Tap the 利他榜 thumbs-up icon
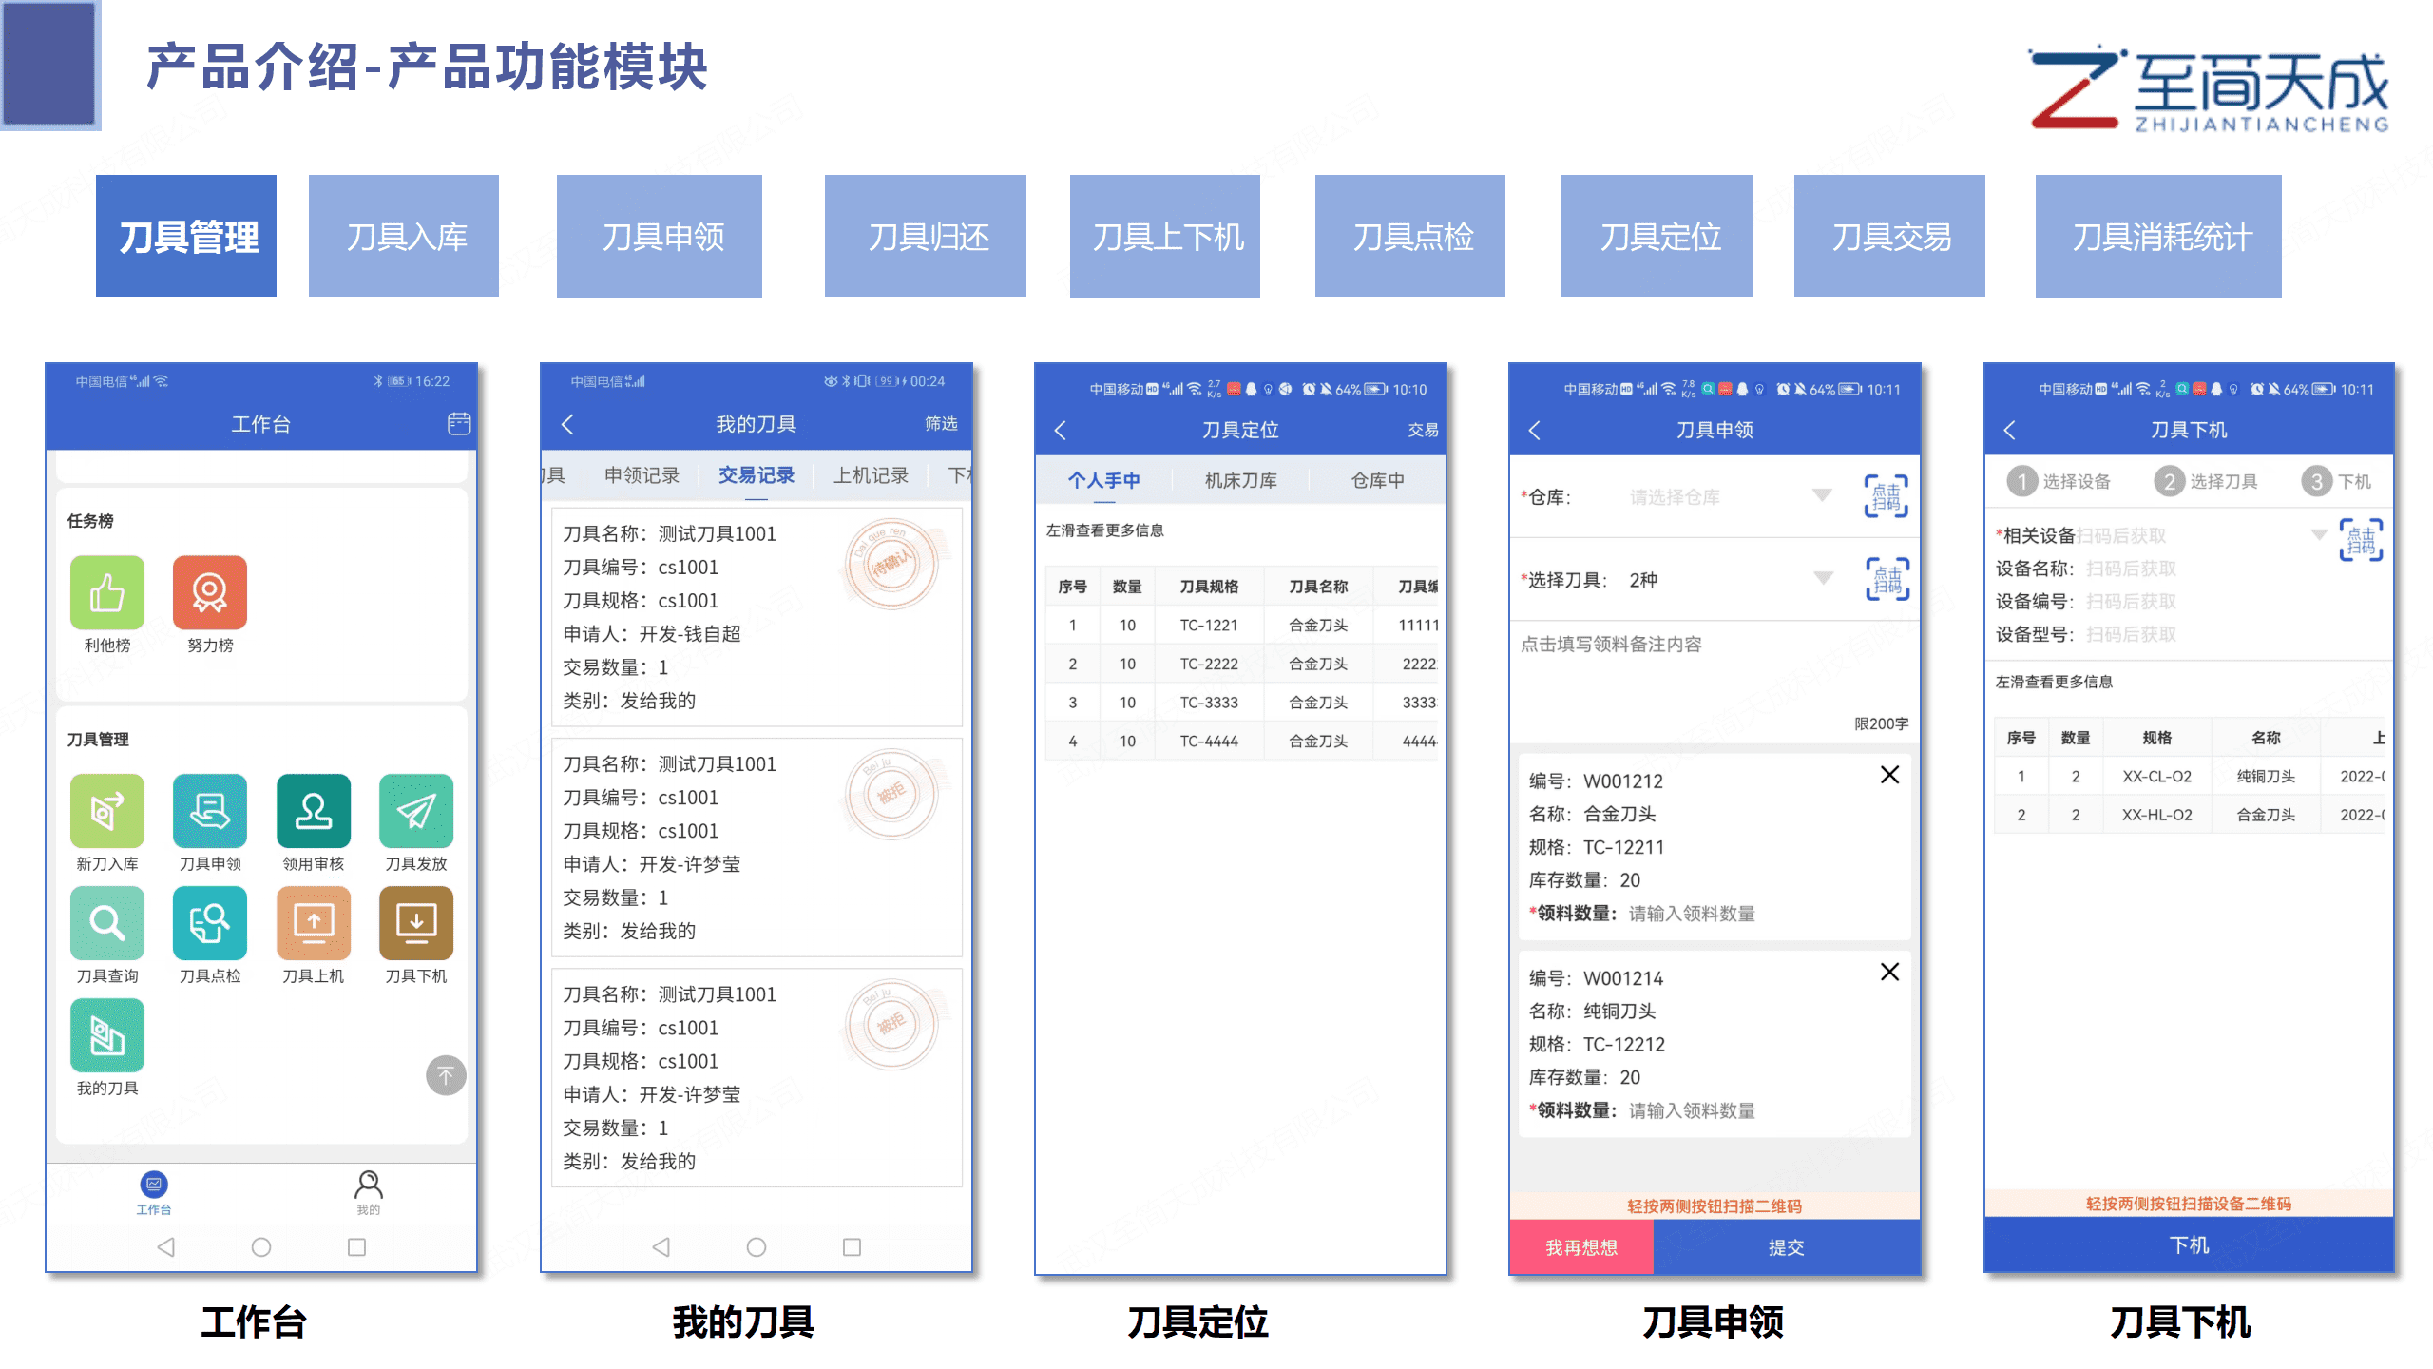Viewport: 2433px width, 1369px height. tap(107, 592)
